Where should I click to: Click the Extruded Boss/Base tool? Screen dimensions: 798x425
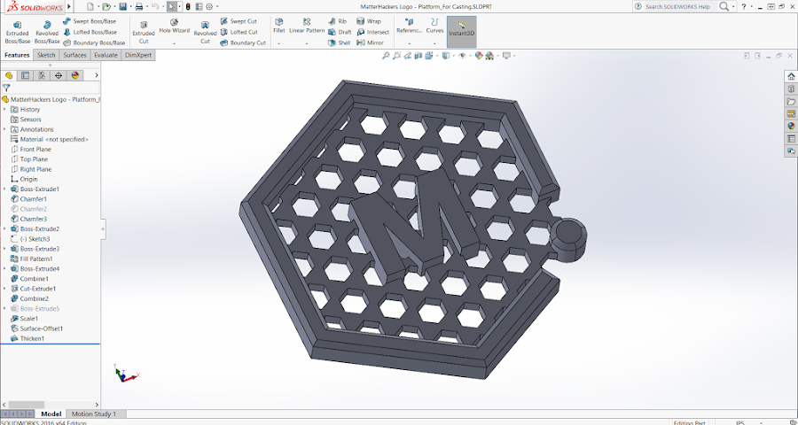pyautogui.click(x=17, y=29)
